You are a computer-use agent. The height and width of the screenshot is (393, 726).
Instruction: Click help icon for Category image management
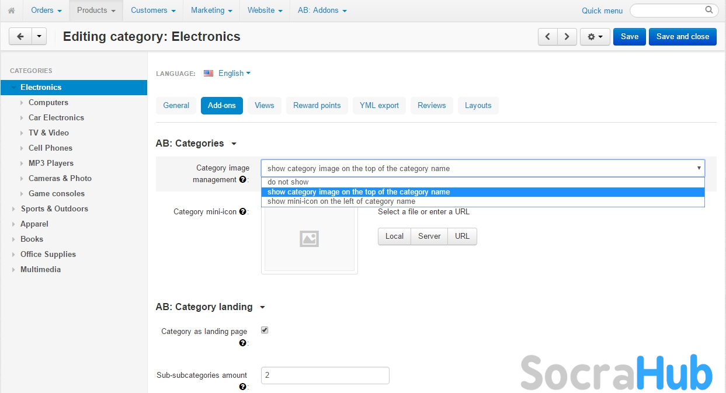click(242, 180)
